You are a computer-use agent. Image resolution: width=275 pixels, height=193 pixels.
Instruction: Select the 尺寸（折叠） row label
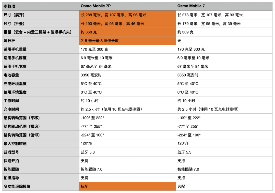[x=40, y=23]
